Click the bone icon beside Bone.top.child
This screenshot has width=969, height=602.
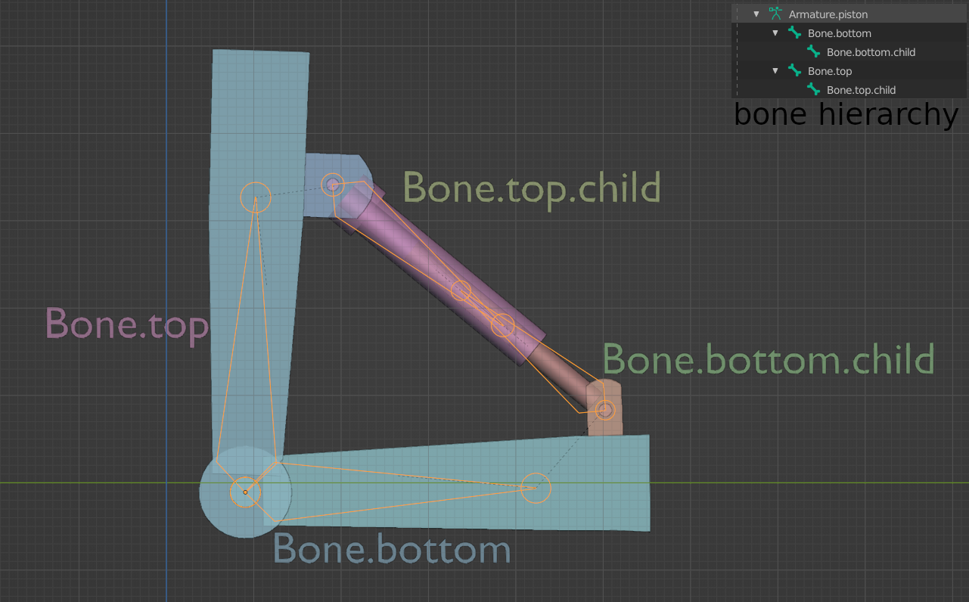(x=813, y=89)
